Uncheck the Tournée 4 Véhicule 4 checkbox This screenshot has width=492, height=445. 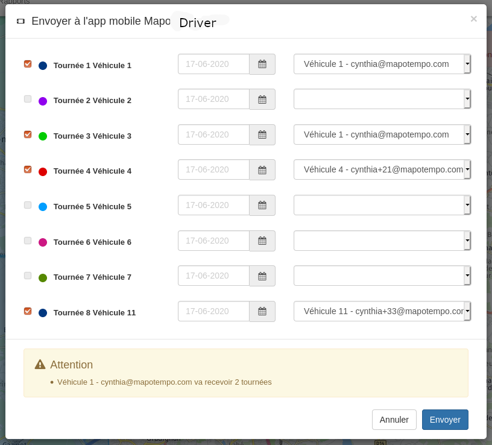coord(28,169)
